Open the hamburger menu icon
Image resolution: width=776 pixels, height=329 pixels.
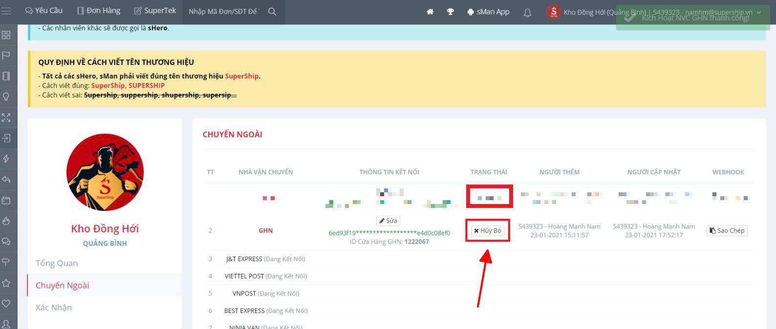click(6, 11)
